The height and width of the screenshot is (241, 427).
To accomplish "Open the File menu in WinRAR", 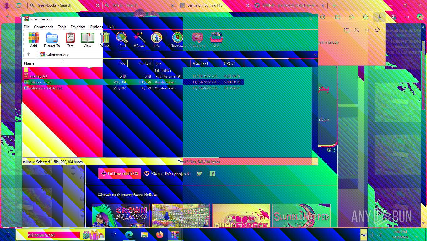I will point(27,27).
